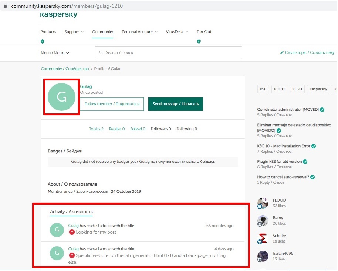Image resolution: width=338 pixels, height=271 pixels.
Task: Open Eliminar mensaje de estado topic
Action: 294,128
